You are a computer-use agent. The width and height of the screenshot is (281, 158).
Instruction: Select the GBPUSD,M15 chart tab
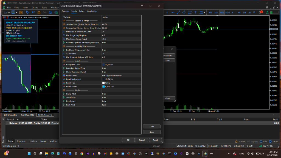28,115
